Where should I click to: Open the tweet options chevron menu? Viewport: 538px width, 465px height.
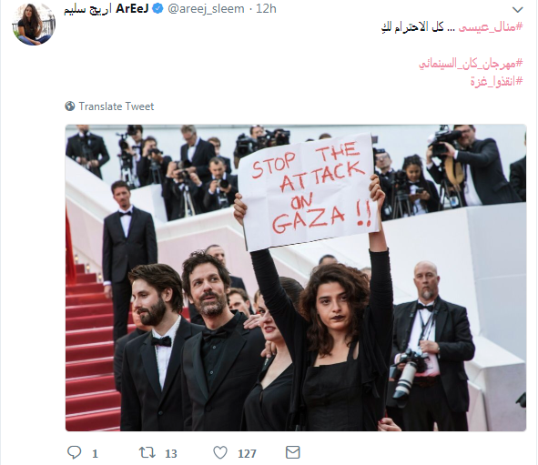[517, 10]
